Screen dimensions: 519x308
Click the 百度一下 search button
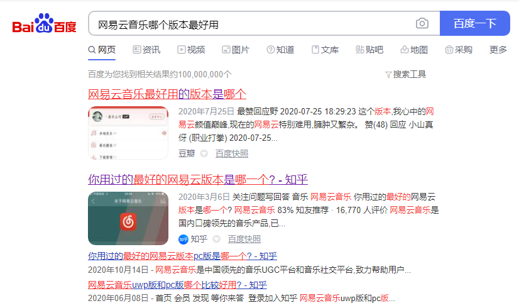(474, 23)
